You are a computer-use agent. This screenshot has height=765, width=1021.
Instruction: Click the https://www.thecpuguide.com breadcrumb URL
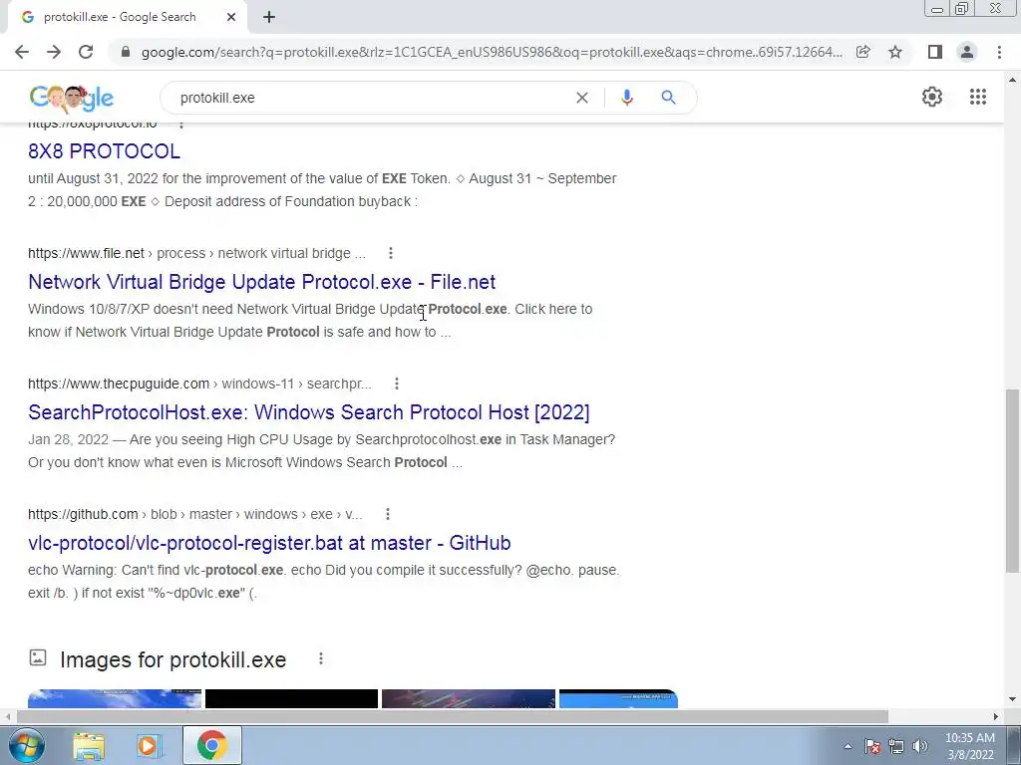tap(119, 383)
